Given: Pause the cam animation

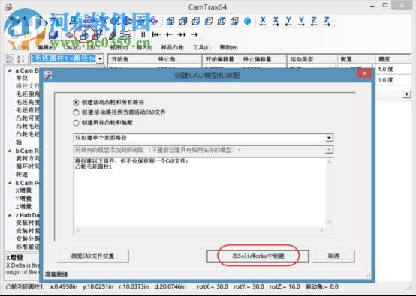Looking at the screenshot, I should [143, 34].
